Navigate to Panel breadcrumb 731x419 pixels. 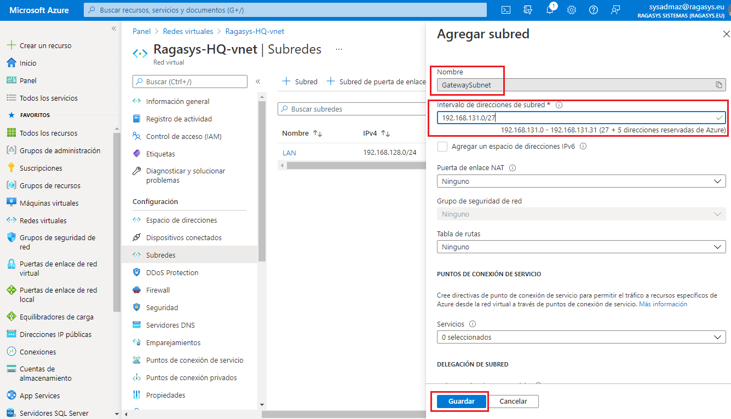click(x=142, y=31)
